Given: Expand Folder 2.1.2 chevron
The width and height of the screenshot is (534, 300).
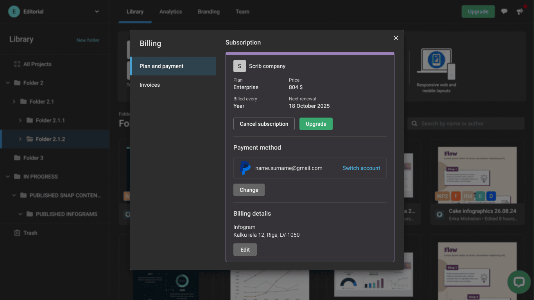Looking at the screenshot, I should click(20, 139).
